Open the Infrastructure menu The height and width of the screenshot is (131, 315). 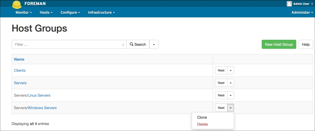(x=101, y=12)
